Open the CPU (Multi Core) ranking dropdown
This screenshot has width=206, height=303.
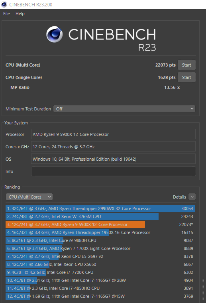[x=29, y=197]
